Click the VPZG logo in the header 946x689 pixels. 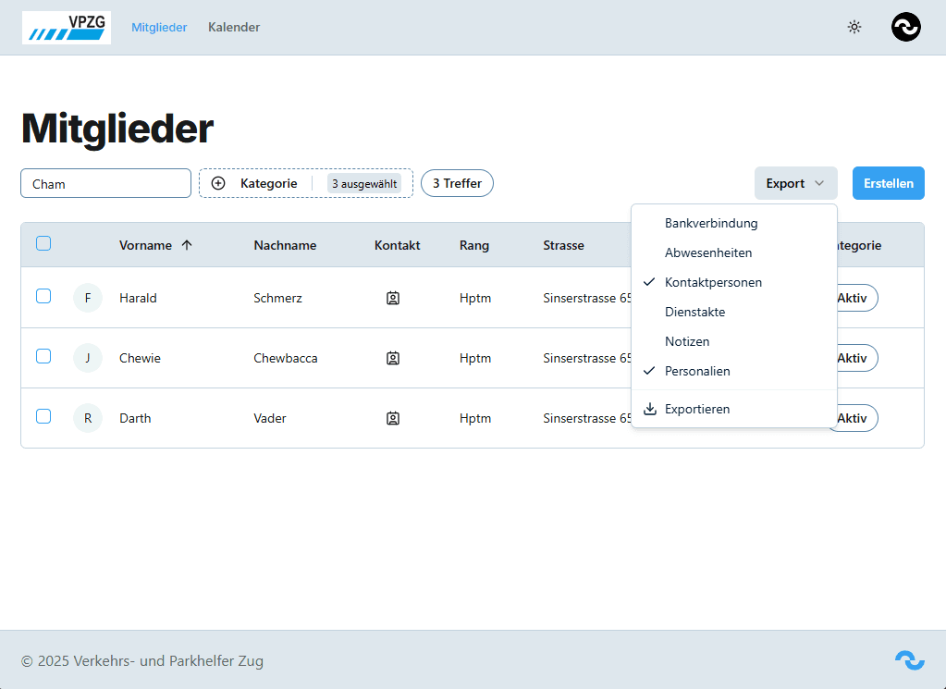66,27
